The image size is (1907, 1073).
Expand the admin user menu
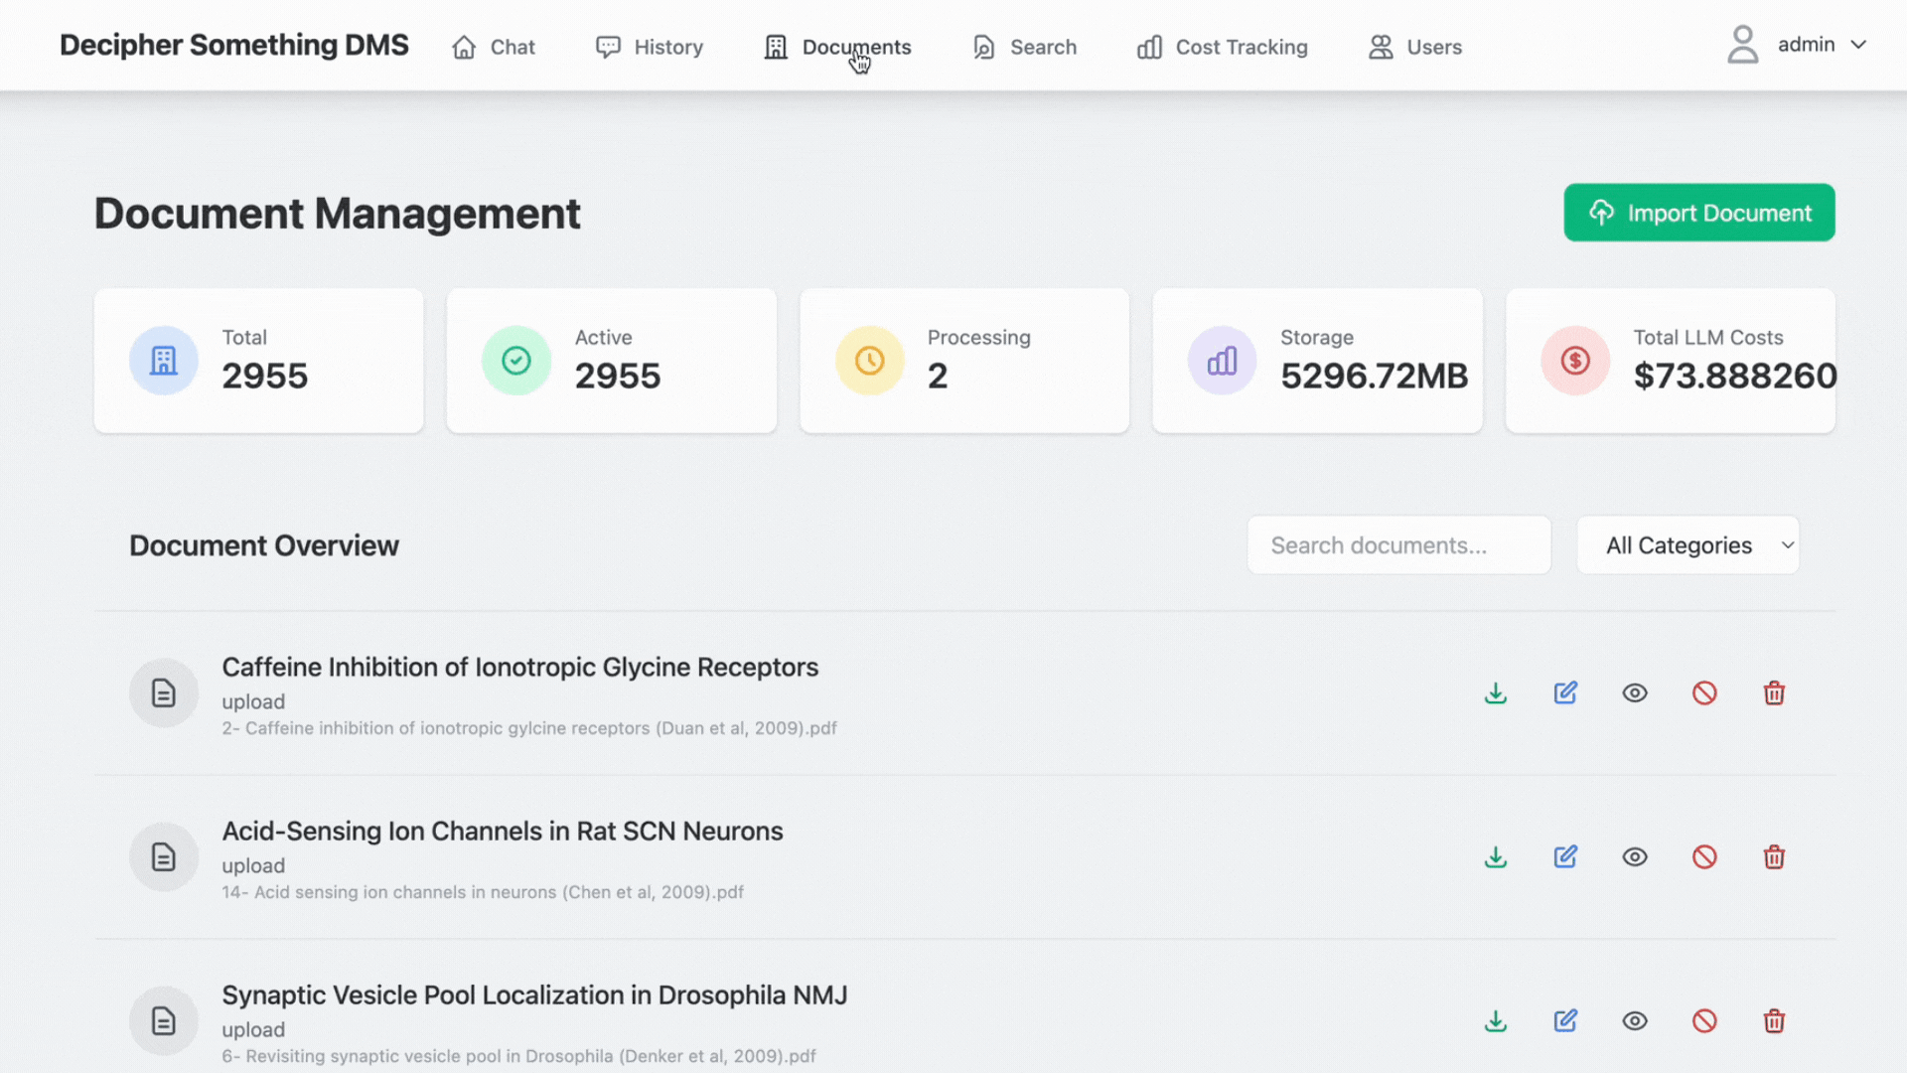1858,45
